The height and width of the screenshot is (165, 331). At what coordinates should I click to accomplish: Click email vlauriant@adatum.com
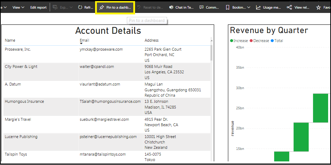tap(100, 84)
